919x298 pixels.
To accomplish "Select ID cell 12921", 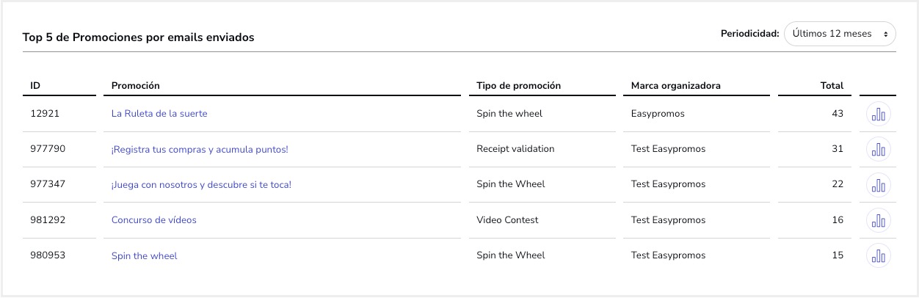I will 45,114.
